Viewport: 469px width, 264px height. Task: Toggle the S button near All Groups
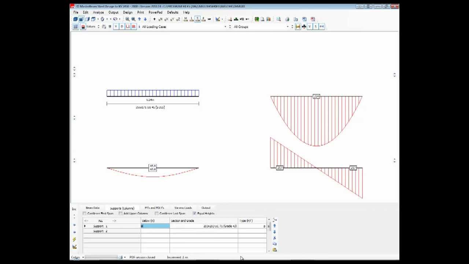point(316,26)
